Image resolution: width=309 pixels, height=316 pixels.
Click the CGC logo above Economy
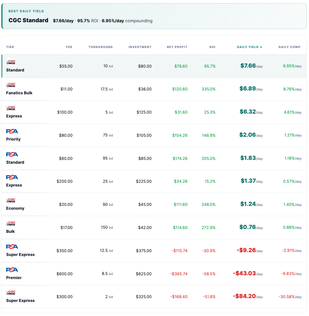[x=11, y=200]
